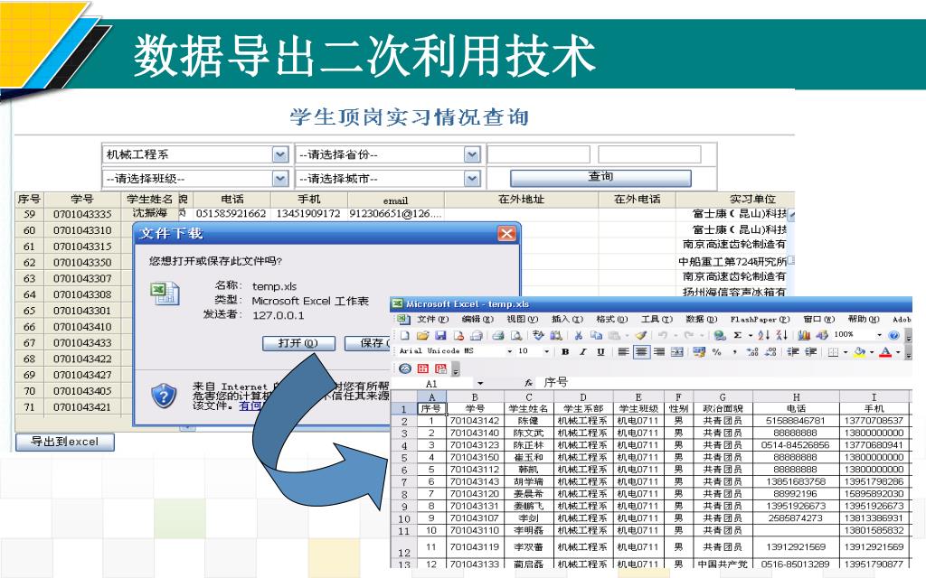Click the Font Color red A swatch
The height and width of the screenshot is (578, 926).
(x=885, y=351)
